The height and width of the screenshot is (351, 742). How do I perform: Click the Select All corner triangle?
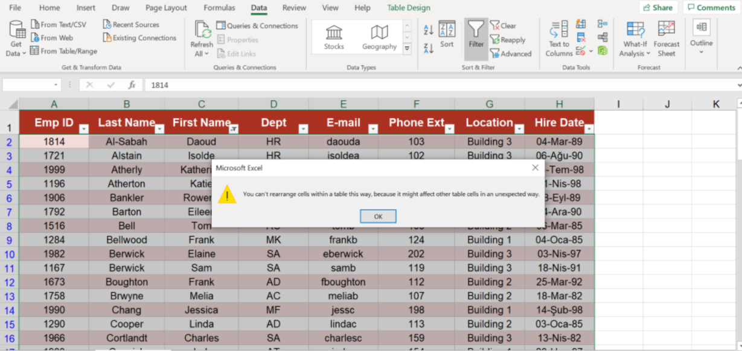pos(11,104)
